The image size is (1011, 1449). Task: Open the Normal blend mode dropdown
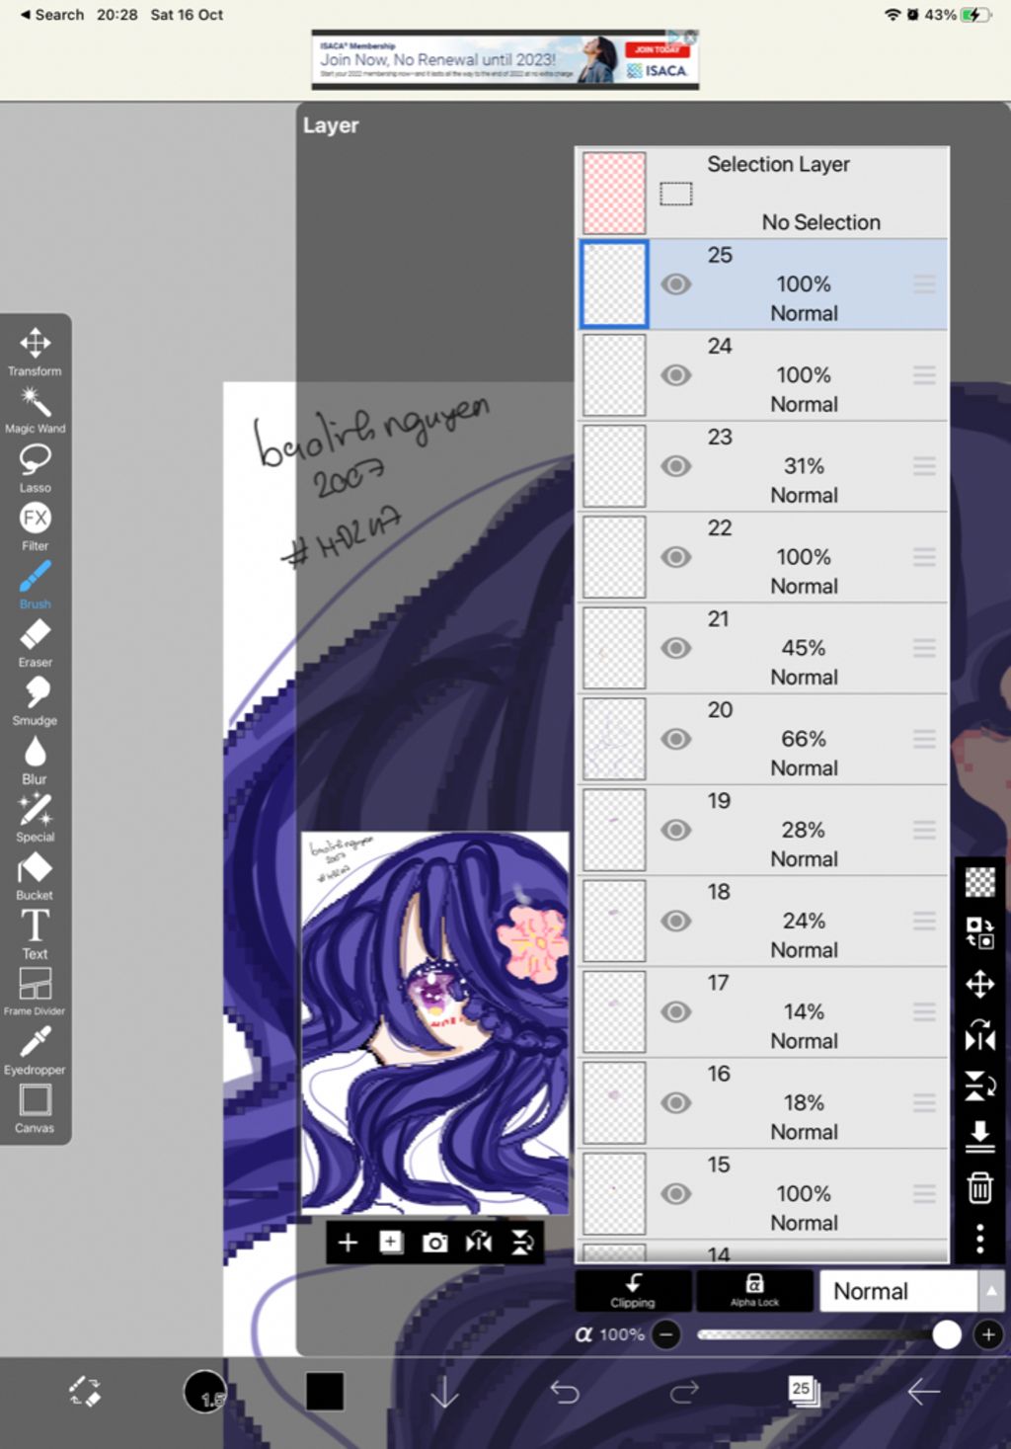(x=897, y=1291)
